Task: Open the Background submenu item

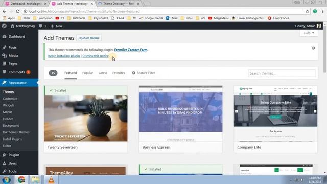Action: [11, 125]
